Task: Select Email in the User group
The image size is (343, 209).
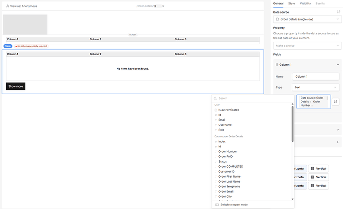Action: coord(222,120)
